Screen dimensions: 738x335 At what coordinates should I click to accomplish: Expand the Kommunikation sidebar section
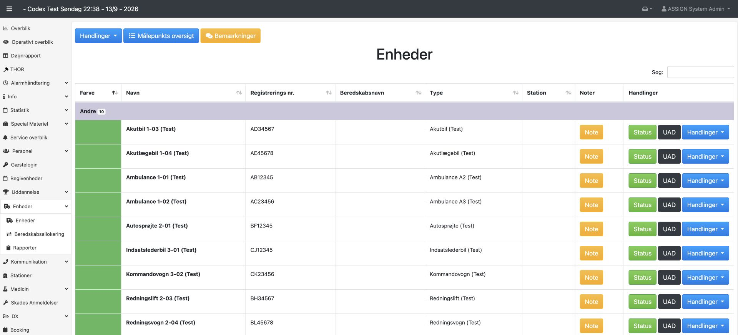[35, 262]
